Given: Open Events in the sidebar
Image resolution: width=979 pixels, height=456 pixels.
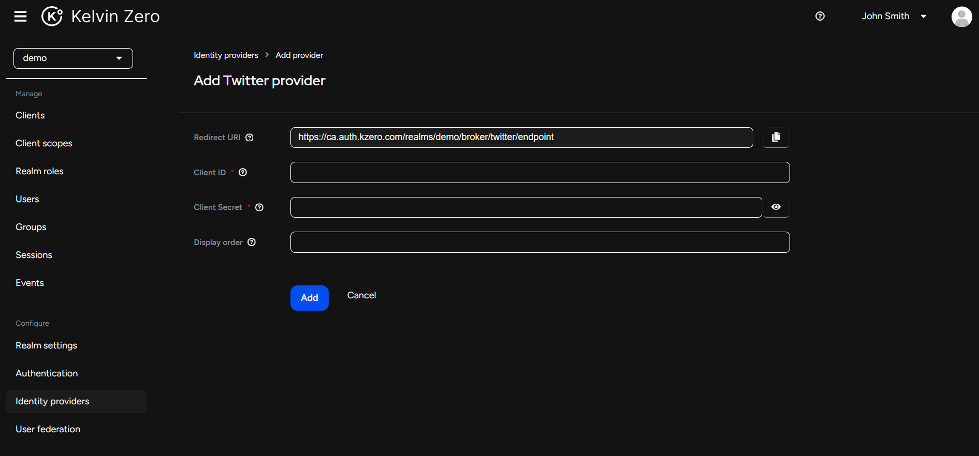Looking at the screenshot, I should tap(30, 283).
